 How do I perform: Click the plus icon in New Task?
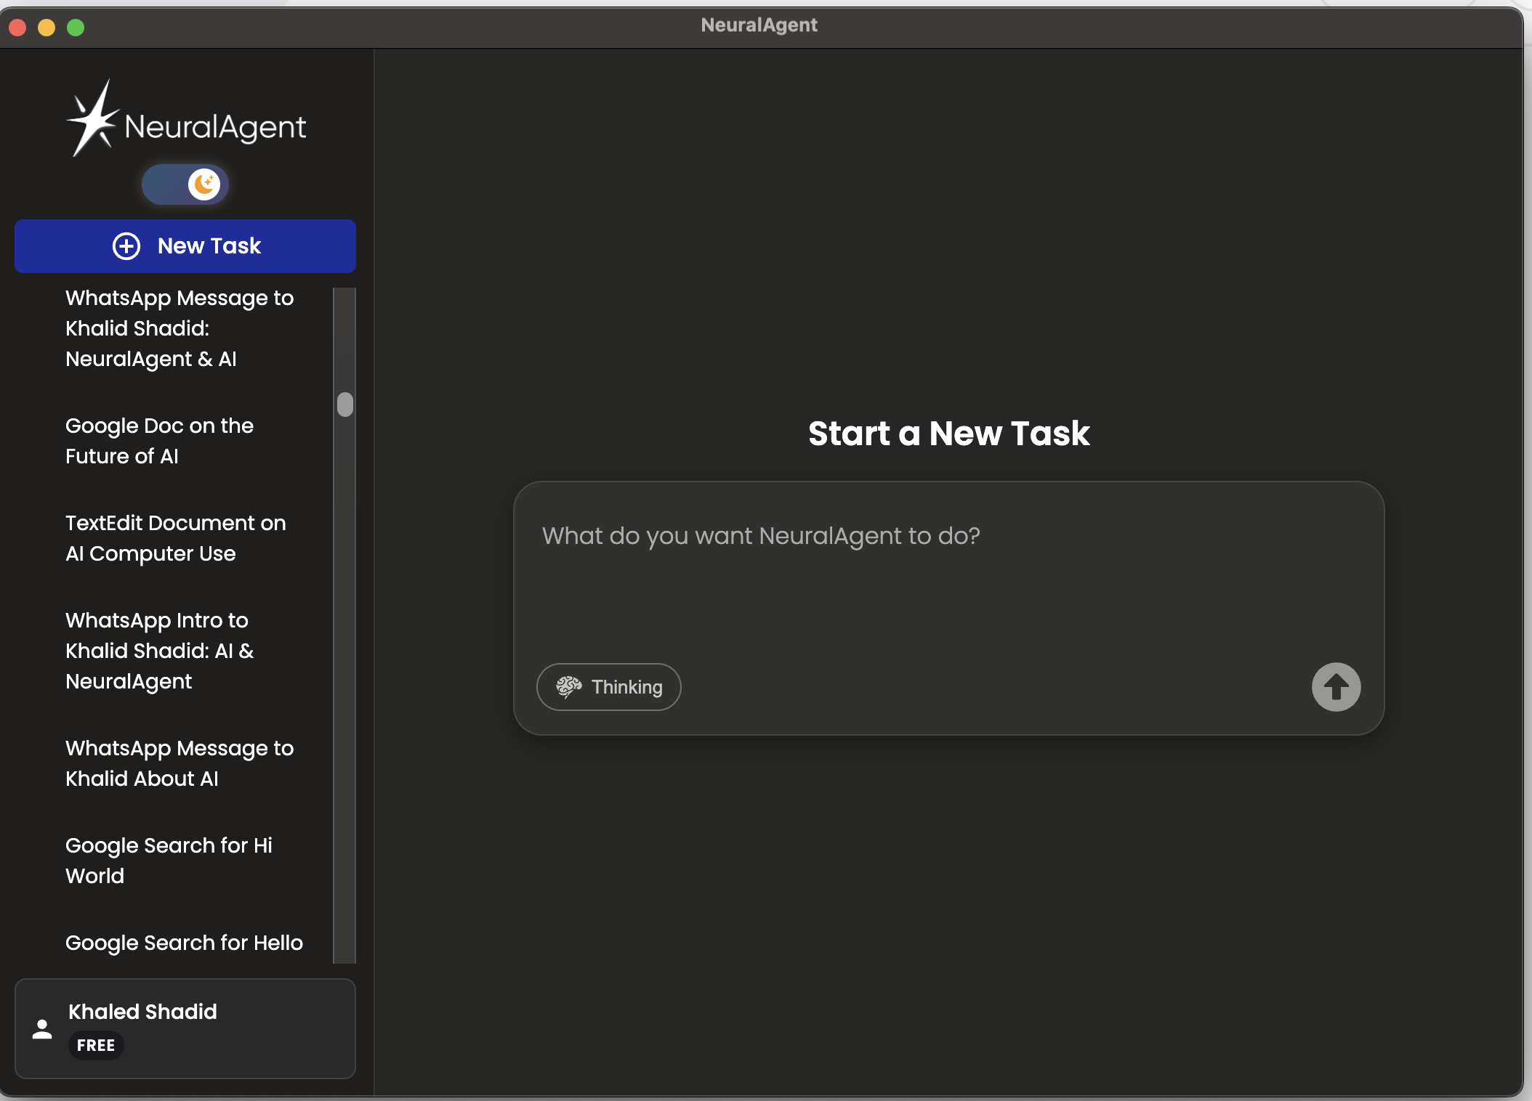coord(126,246)
